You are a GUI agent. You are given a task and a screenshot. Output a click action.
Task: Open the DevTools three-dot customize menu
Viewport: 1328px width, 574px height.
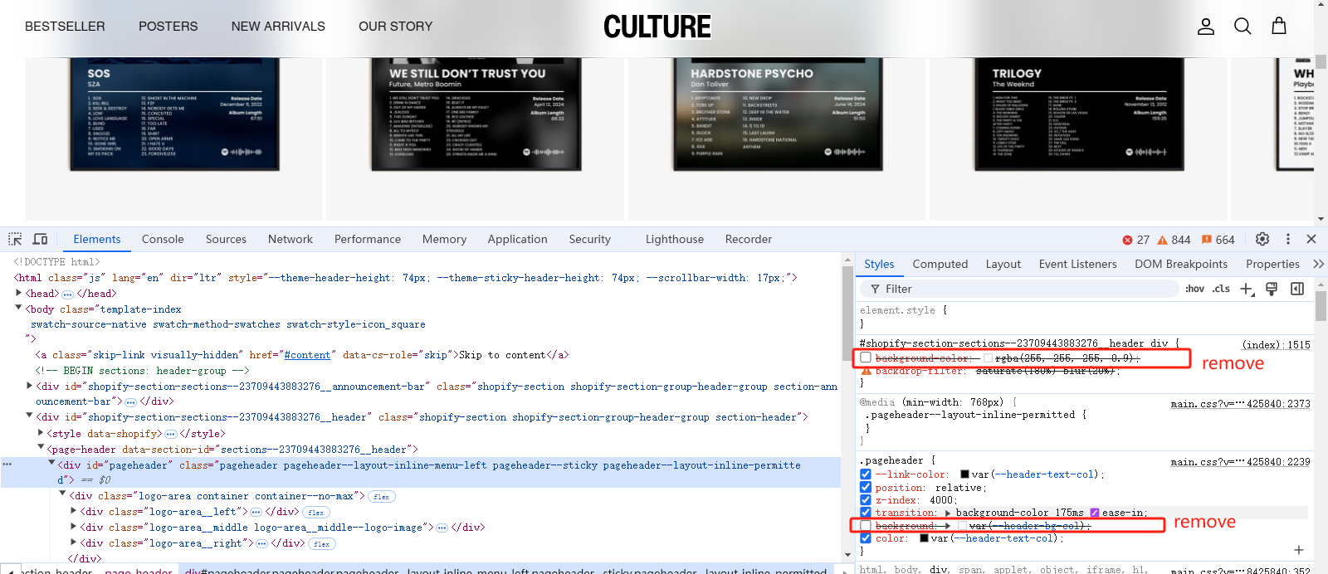coord(1288,239)
